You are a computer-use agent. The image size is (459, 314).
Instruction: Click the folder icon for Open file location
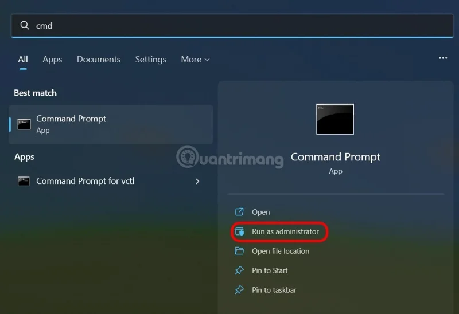[x=240, y=251]
